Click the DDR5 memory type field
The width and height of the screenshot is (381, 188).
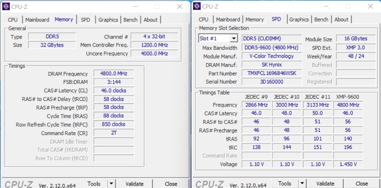pyautogui.click(x=52, y=37)
